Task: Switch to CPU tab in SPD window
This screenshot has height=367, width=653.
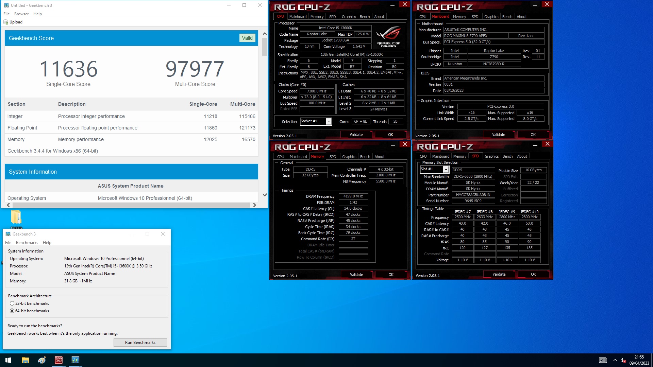Action: [423, 156]
